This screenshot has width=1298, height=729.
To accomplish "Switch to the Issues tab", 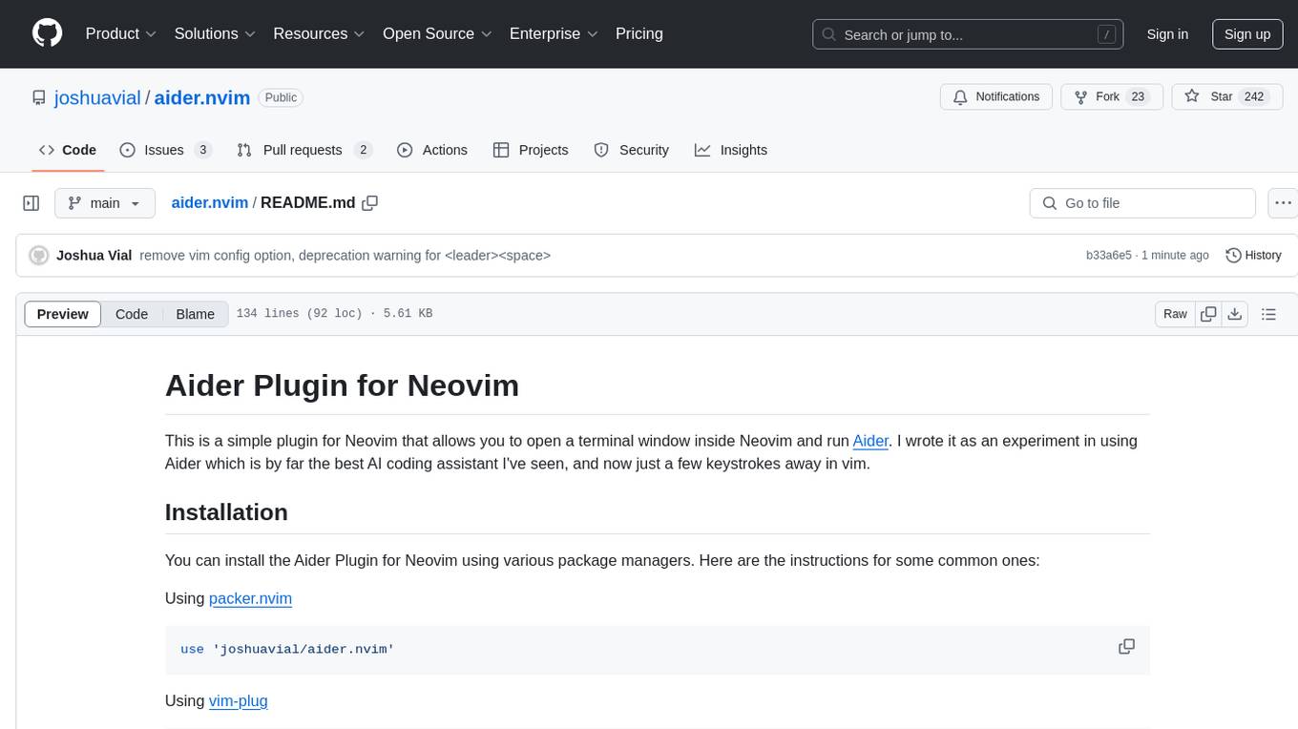I will tap(166, 150).
